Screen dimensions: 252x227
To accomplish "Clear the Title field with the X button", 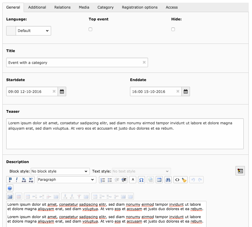I will [144, 62].
